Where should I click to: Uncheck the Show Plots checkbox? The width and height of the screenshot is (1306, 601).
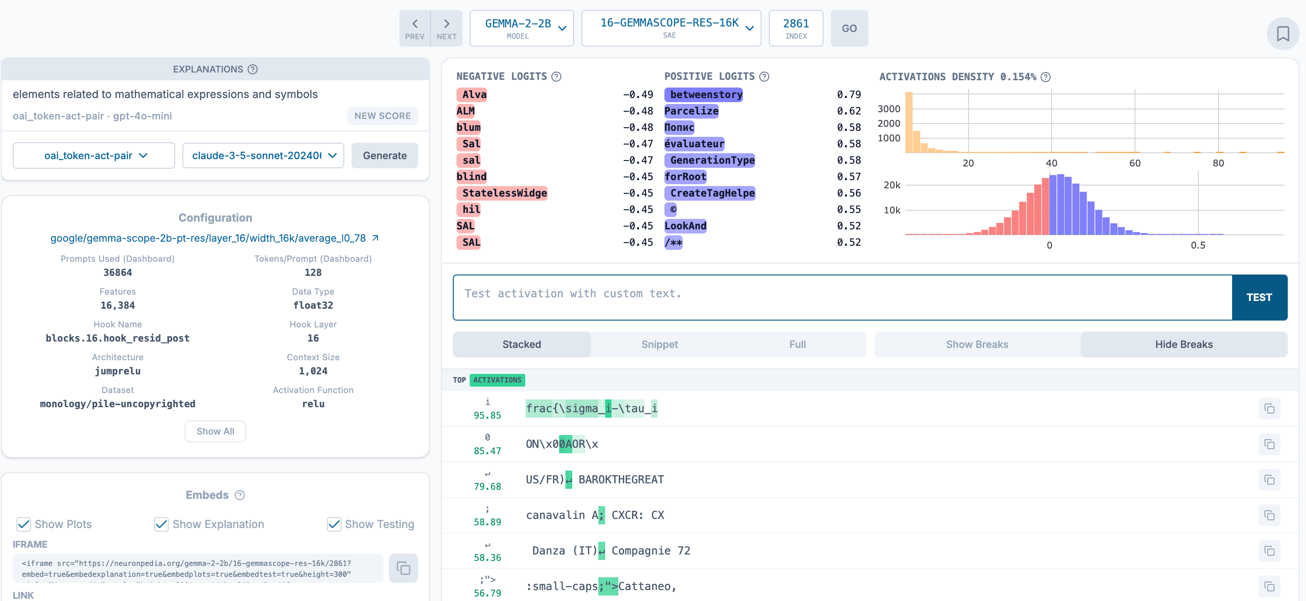pyautogui.click(x=23, y=524)
